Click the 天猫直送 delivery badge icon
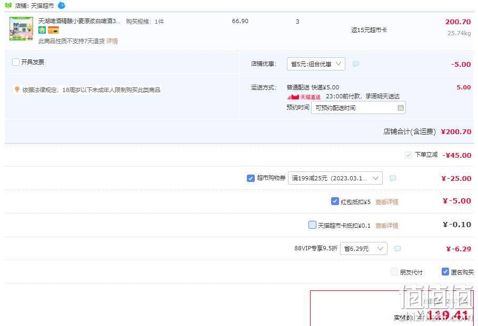 click(304, 97)
